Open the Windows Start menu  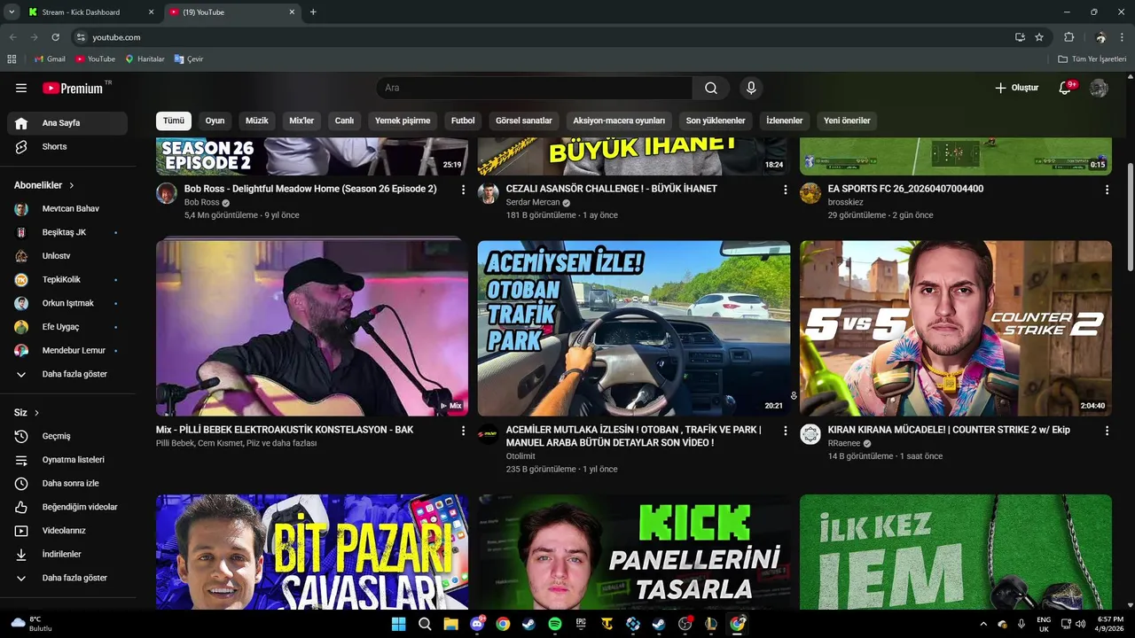398,624
